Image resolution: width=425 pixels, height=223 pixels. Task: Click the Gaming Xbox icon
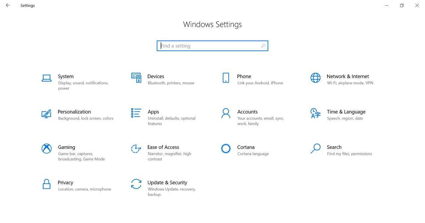[x=46, y=148]
